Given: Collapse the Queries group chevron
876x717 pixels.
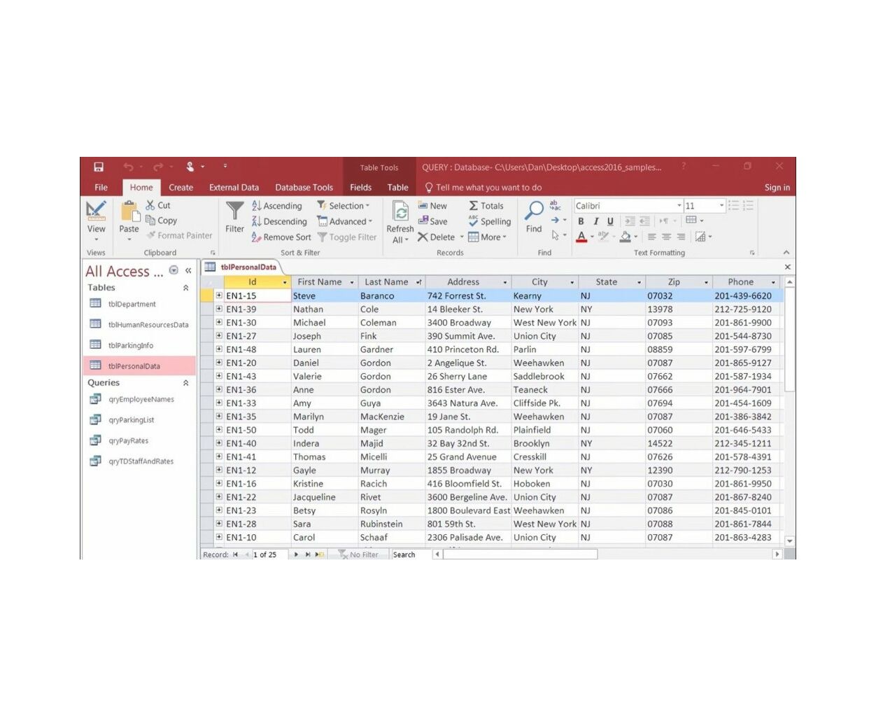Looking at the screenshot, I should click(185, 383).
